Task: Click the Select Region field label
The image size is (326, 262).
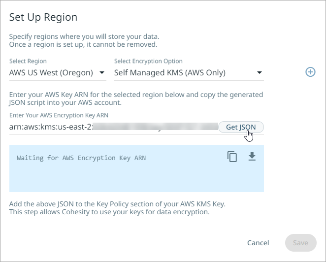Action: coord(28,61)
